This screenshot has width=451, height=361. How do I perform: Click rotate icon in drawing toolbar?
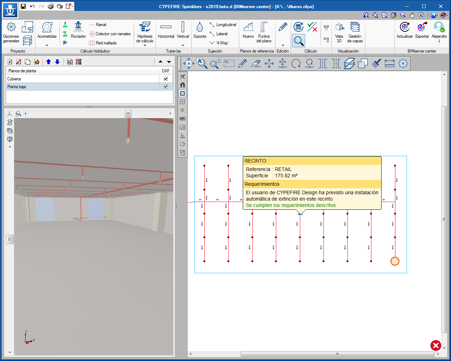click(x=296, y=63)
